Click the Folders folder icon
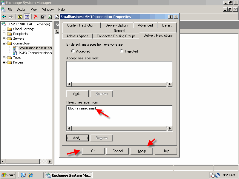Image resolution: width=239 pixels, height=179 pixels. 10,62
